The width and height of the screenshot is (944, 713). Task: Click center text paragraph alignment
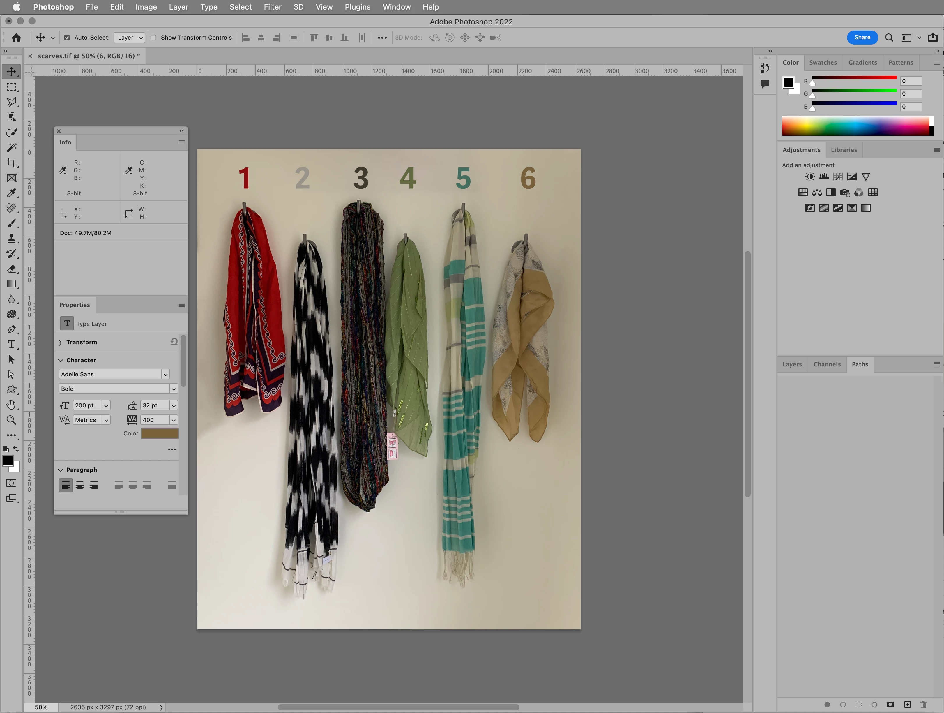point(80,486)
